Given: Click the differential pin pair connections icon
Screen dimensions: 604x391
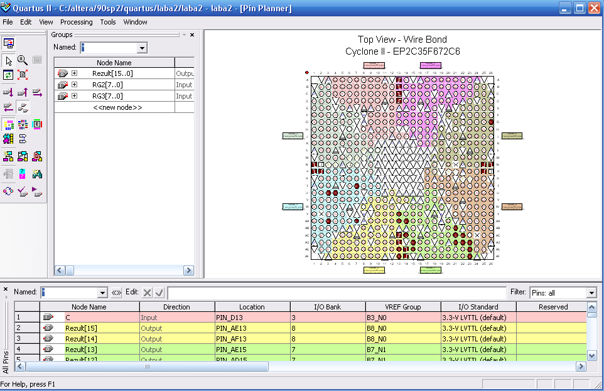Looking at the screenshot, I should tap(23, 139).
